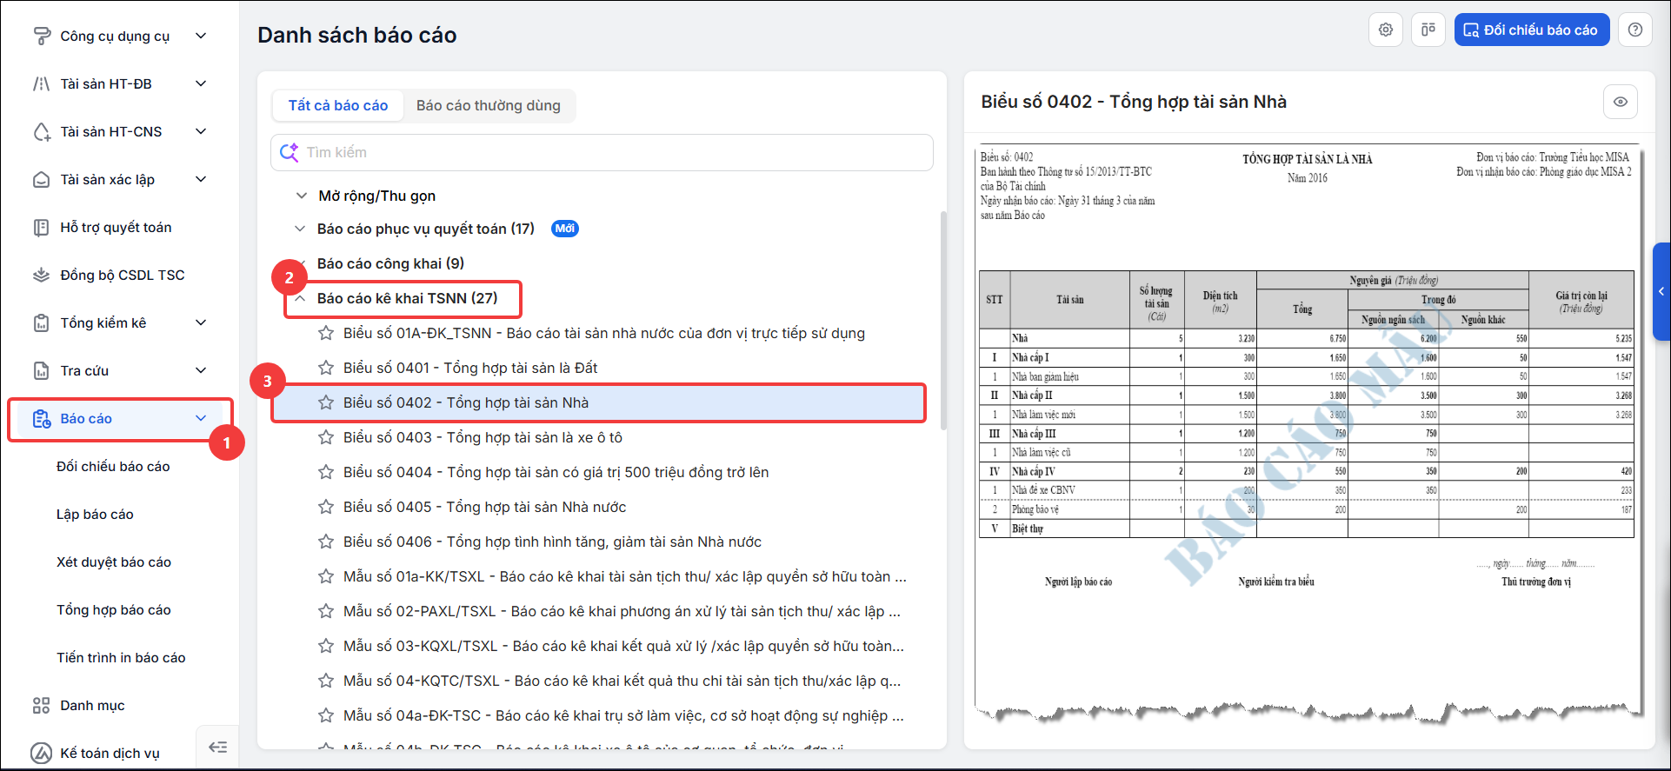
Task: Star Mẫu số 04-KQTC/TSXL report
Action: click(x=326, y=681)
